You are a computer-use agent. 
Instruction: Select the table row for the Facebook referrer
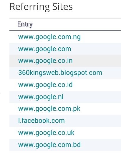65,121
